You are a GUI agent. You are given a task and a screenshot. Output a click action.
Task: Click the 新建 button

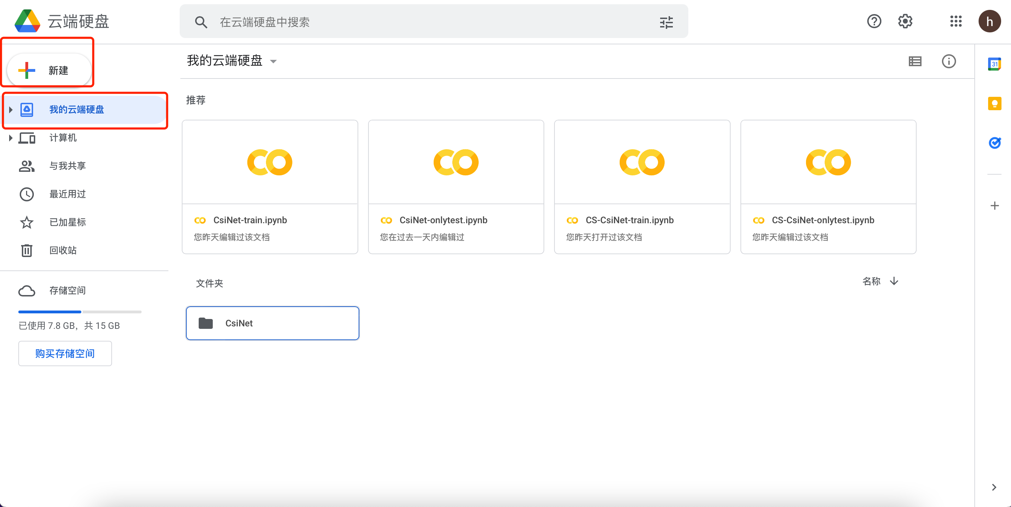[49, 71]
